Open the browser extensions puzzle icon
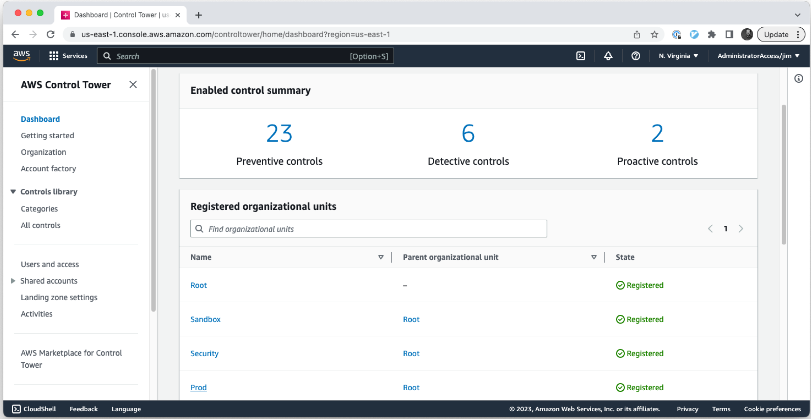Screen dimensions: 811x419 point(712,34)
